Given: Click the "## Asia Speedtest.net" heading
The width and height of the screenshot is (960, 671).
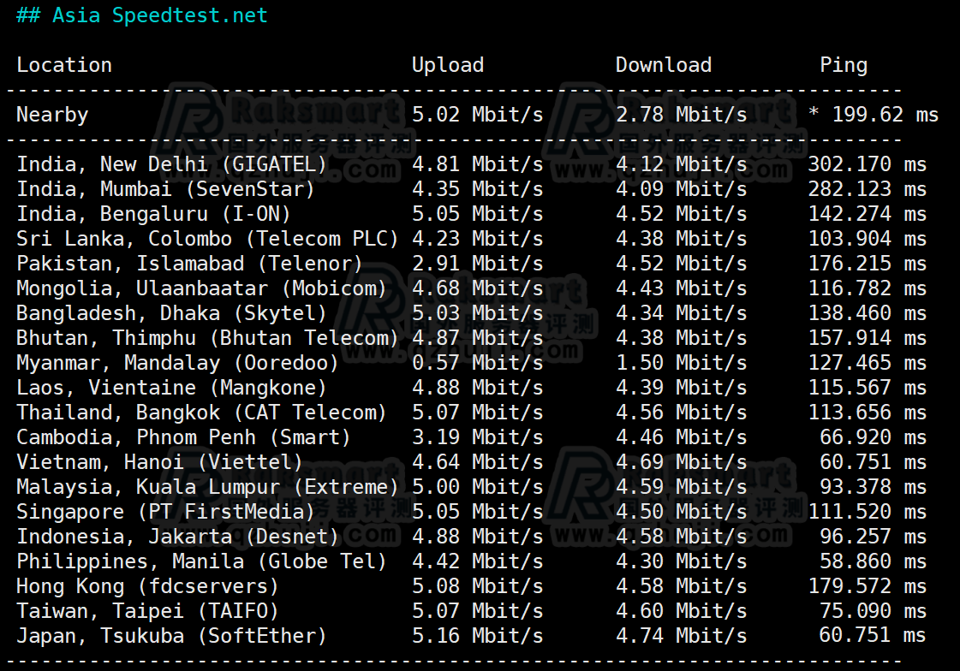Looking at the screenshot, I should (x=142, y=15).
